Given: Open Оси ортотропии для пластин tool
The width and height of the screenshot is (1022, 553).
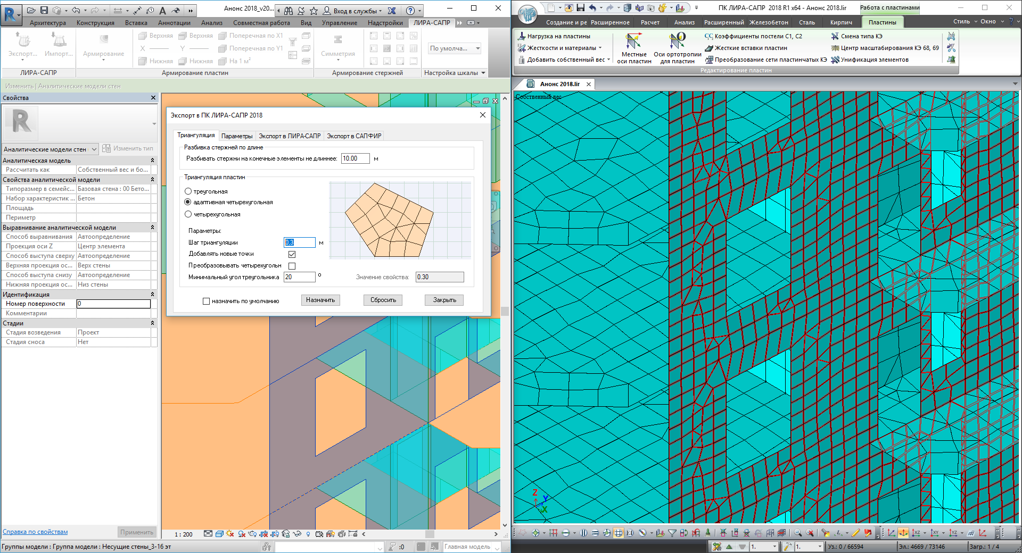Looking at the screenshot, I should coord(677,48).
